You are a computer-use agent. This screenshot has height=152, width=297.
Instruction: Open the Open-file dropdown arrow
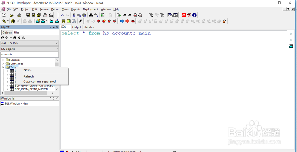[15, 15]
